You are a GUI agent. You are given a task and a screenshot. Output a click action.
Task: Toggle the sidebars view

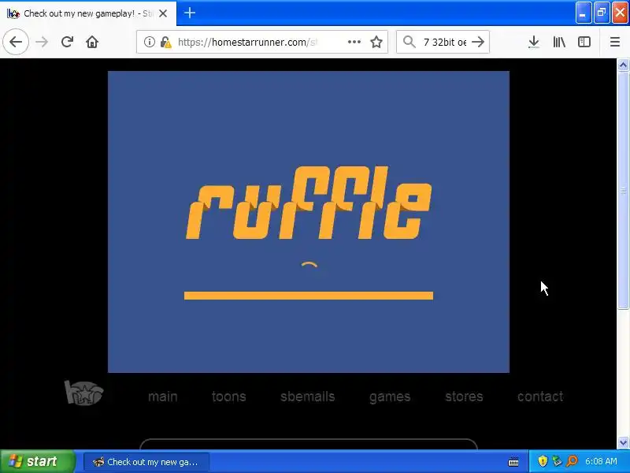[584, 42]
